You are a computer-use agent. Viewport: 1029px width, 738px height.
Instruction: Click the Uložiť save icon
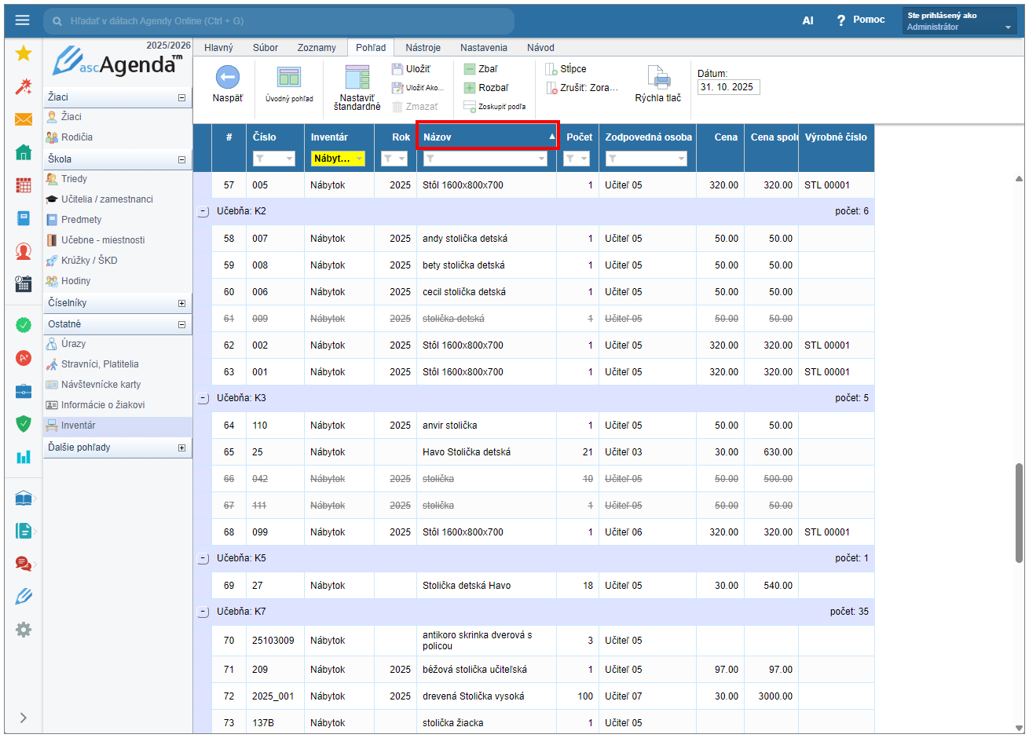pyautogui.click(x=397, y=69)
